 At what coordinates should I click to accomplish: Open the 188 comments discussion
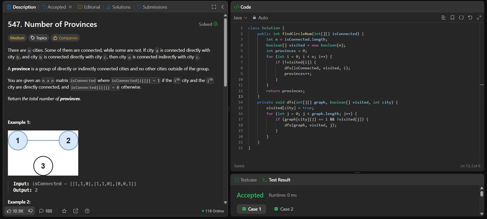point(45,211)
